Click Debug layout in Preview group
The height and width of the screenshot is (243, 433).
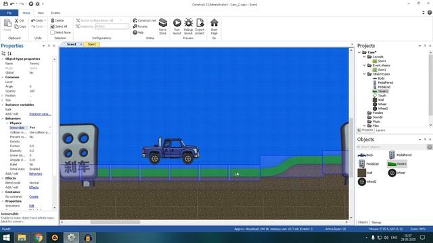[x=188, y=26]
